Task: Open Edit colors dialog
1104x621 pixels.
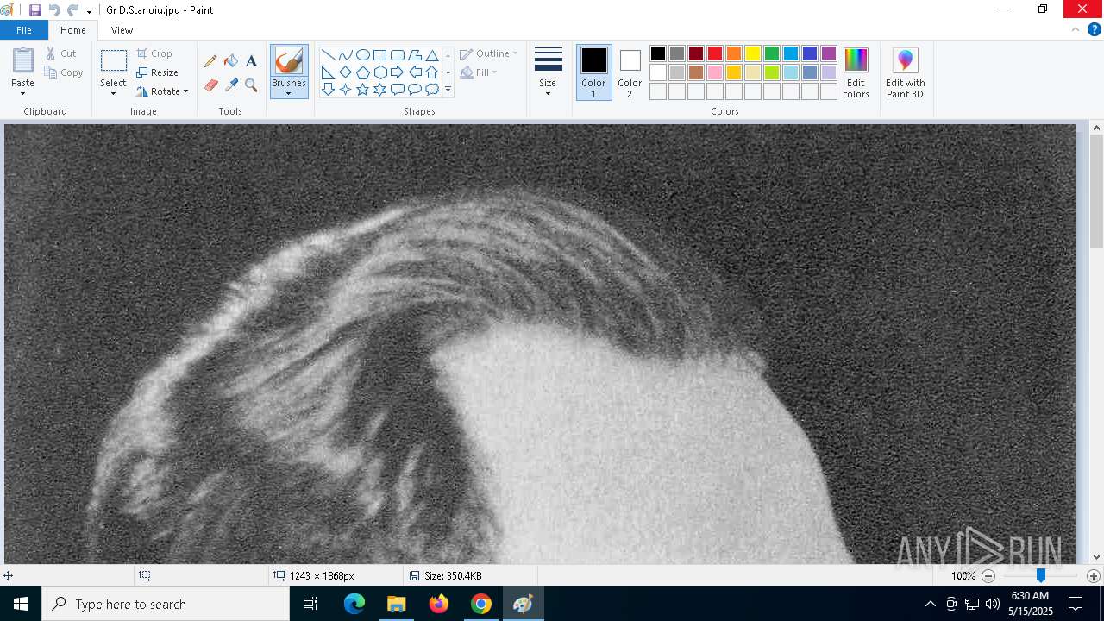Action: coord(856,73)
